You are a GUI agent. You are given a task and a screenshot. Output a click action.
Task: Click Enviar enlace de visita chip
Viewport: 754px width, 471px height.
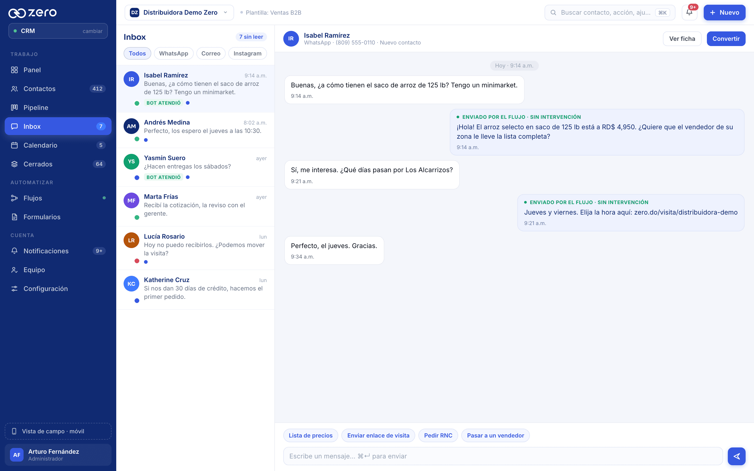378,435
